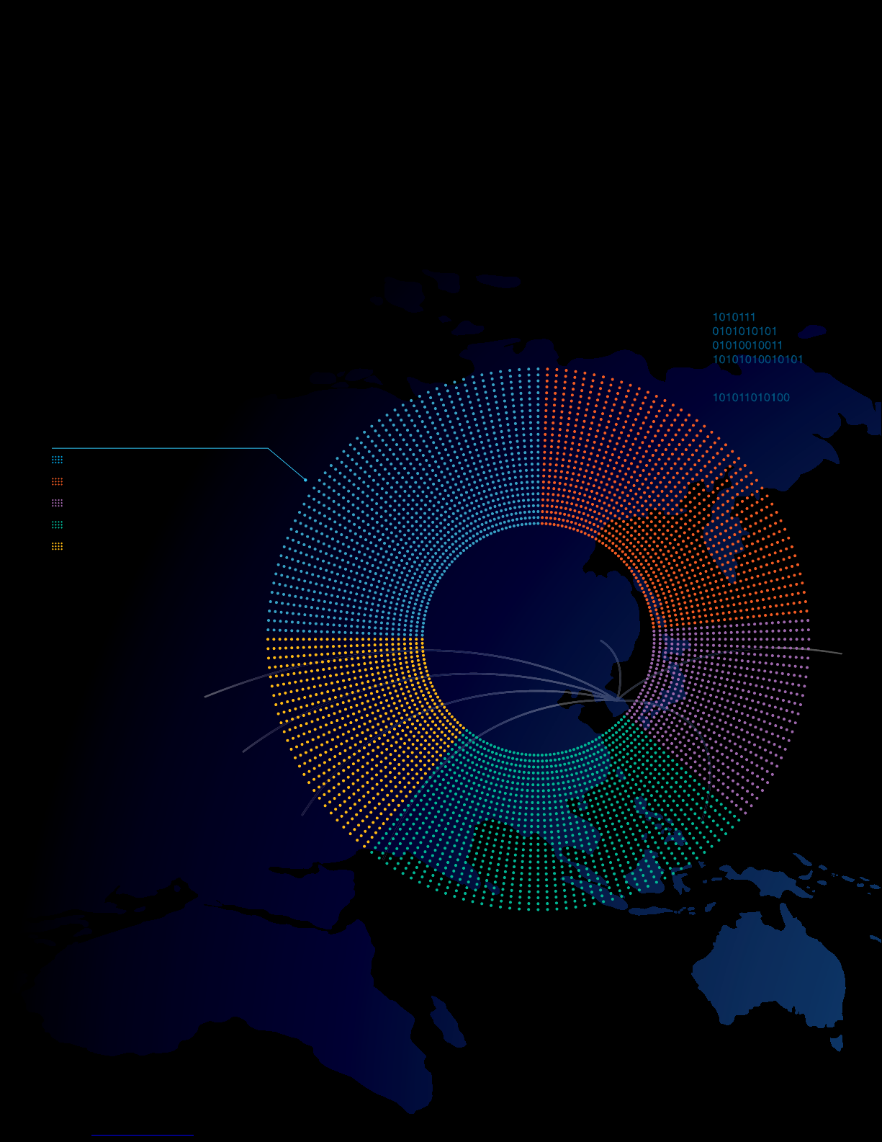Select the isolated binary line "101011010100"
The width and height of the screenshot is (882, 1142).
[751, 397]
